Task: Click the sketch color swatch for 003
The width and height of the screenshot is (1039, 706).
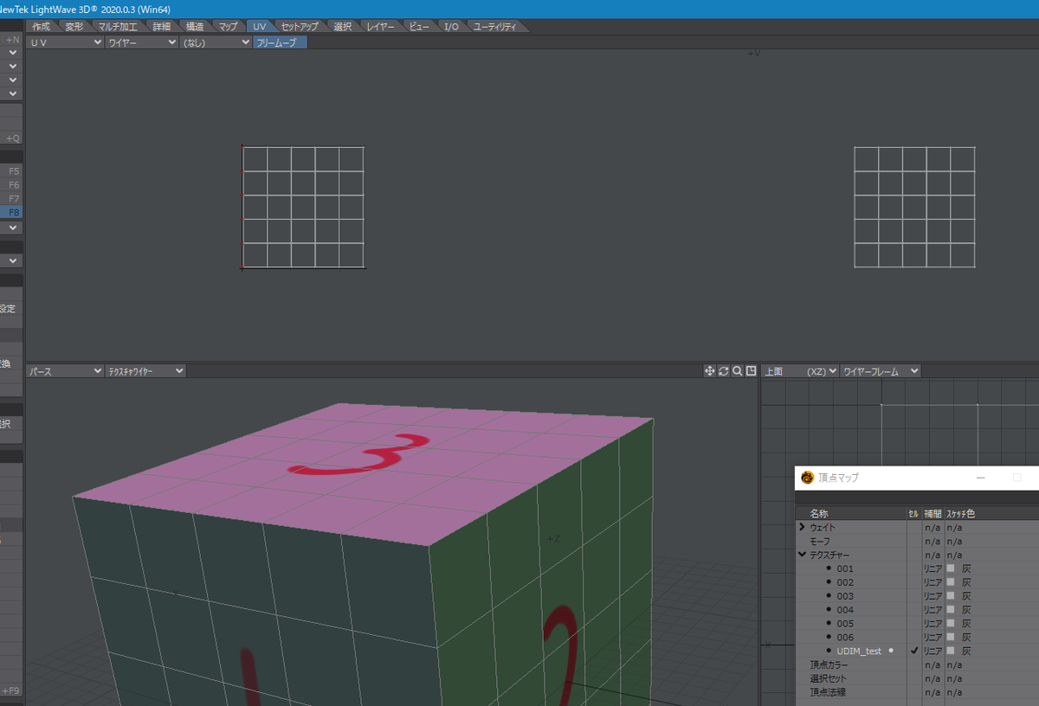Action: click(x=950, y=596)
